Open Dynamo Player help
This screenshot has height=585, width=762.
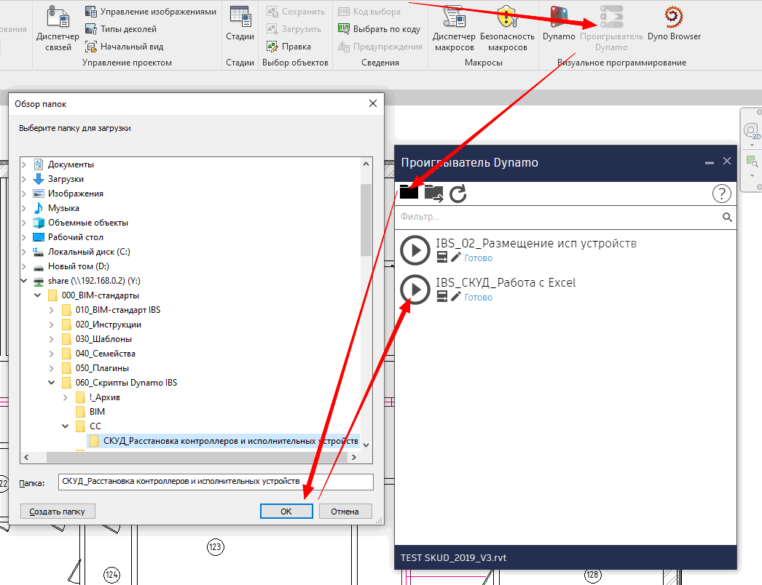[722, 194]
